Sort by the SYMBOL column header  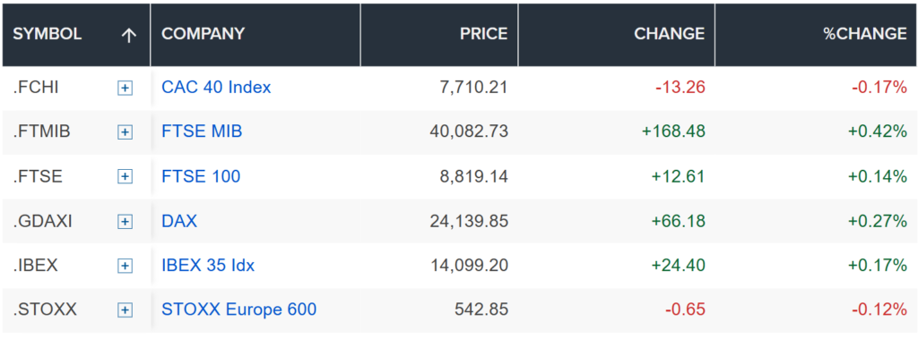coord(48,34)
